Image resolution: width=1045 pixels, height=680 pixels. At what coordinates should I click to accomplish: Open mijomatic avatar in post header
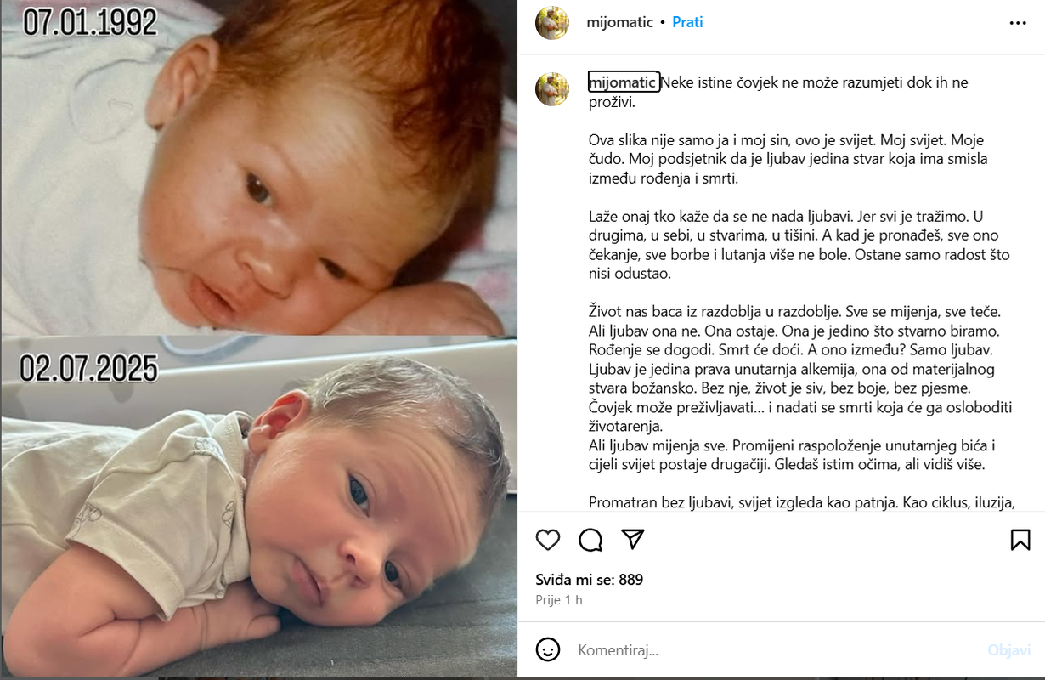[551, 23]
